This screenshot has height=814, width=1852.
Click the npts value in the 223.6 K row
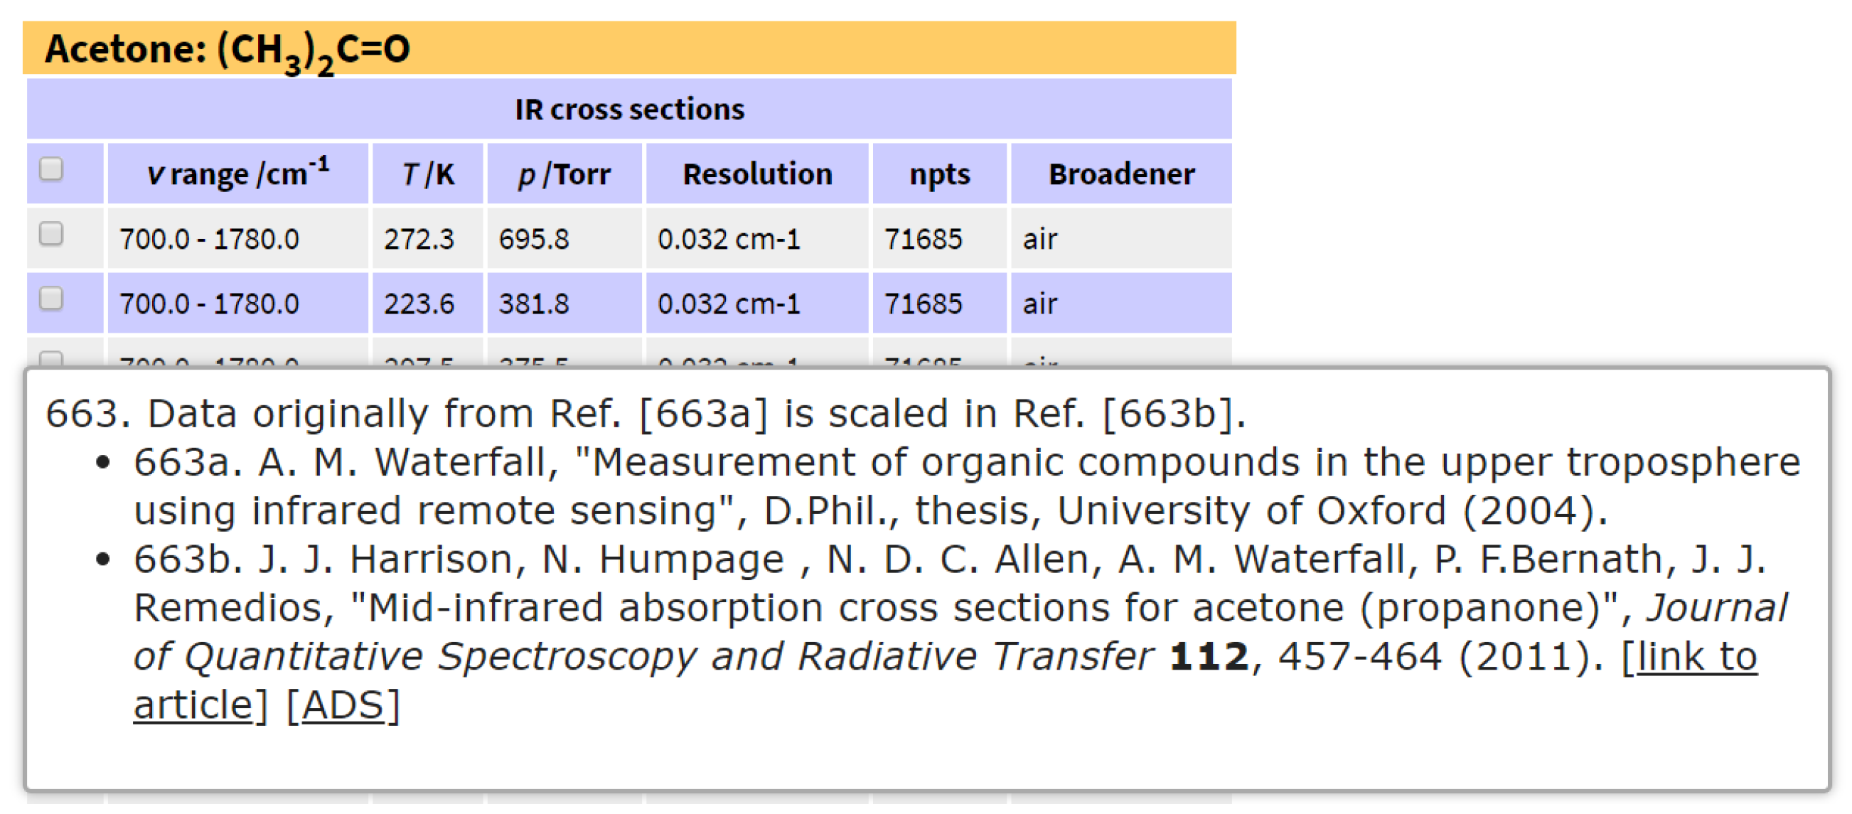[x=922, y=304]
